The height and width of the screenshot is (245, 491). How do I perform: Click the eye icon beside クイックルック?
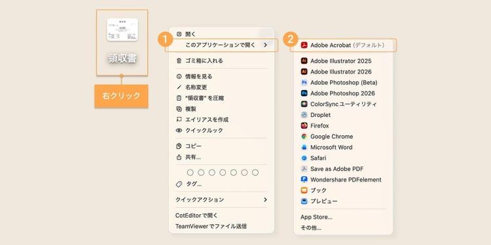(x=179, y=130)
